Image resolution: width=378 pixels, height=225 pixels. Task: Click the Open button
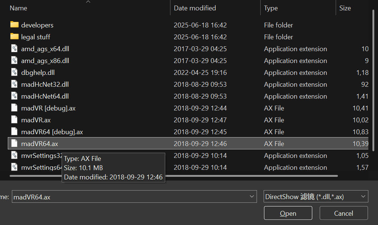click(288, 213)
